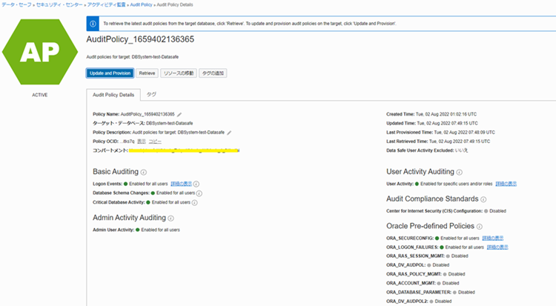The height and width of the screenshot is (306, 556).
Task: Show the Policy OCID via 表示 link
Action: (142, 141)
